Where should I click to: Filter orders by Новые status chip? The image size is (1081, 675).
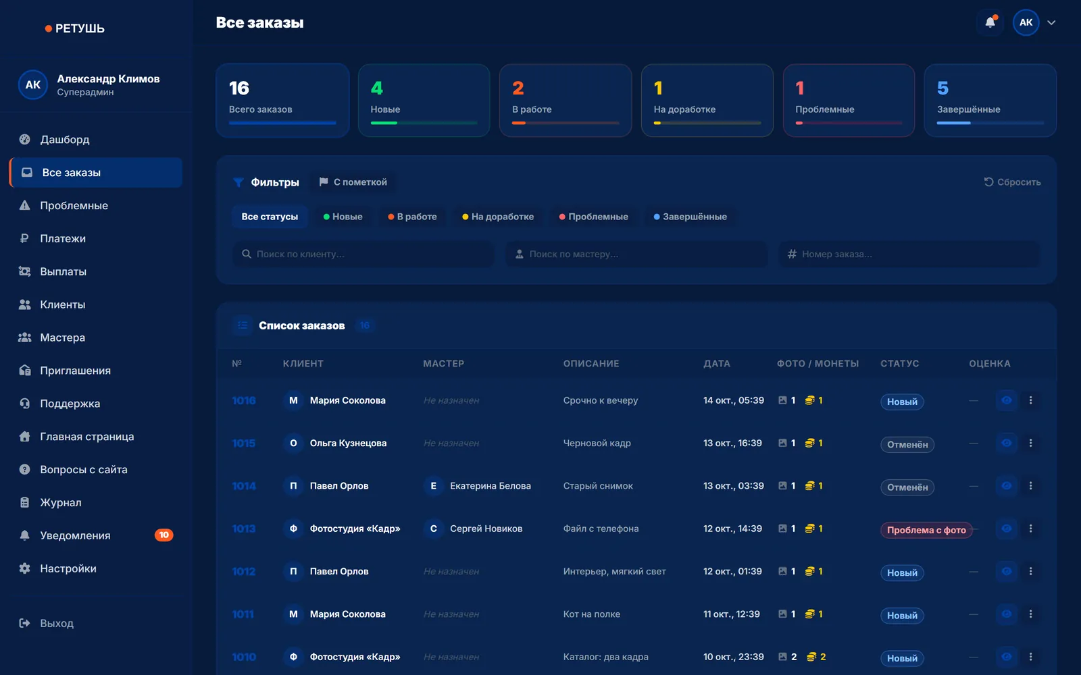point(343,217)
